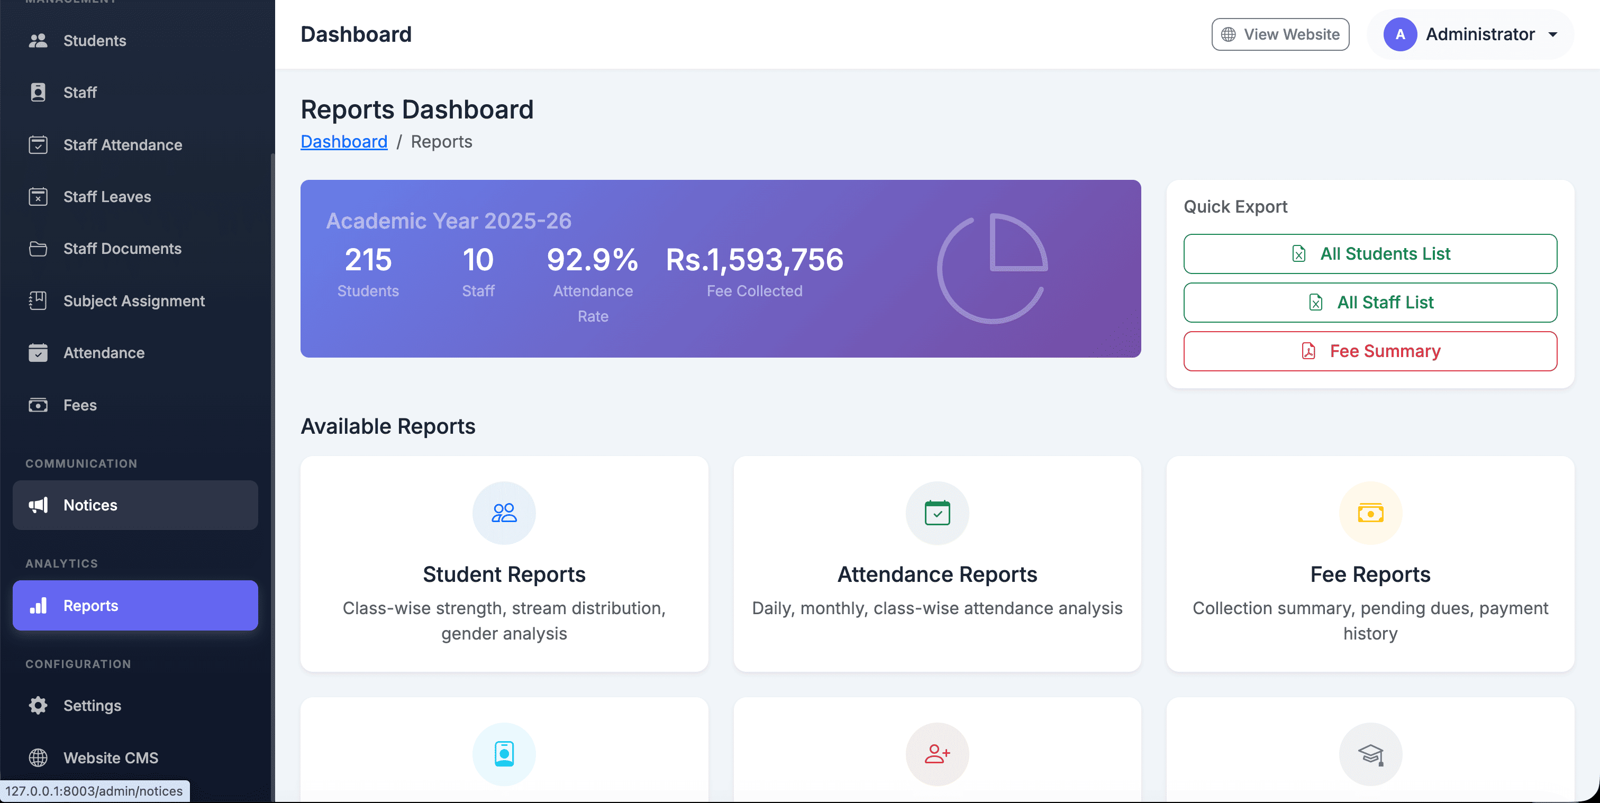Screen dimensions: 1600x803
Task: Click the pie chart graphic in banner
Action: [x=992, y=268]
